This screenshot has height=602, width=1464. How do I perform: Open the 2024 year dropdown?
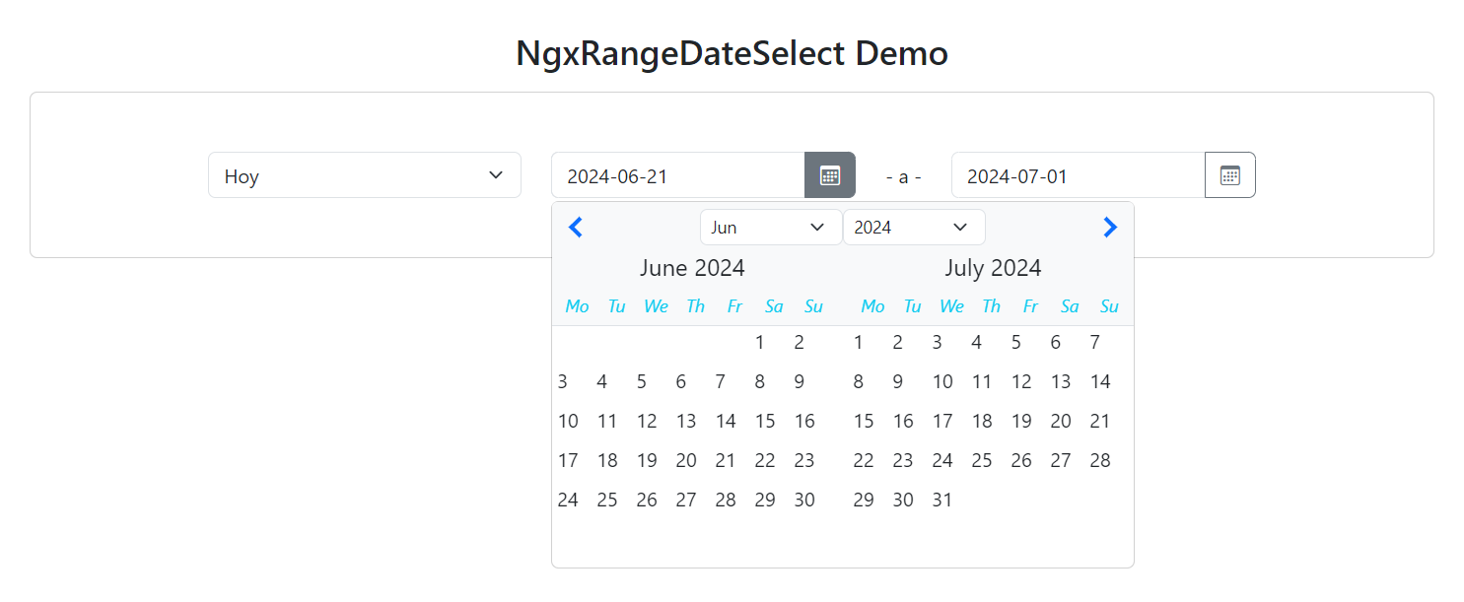(914, 228)
